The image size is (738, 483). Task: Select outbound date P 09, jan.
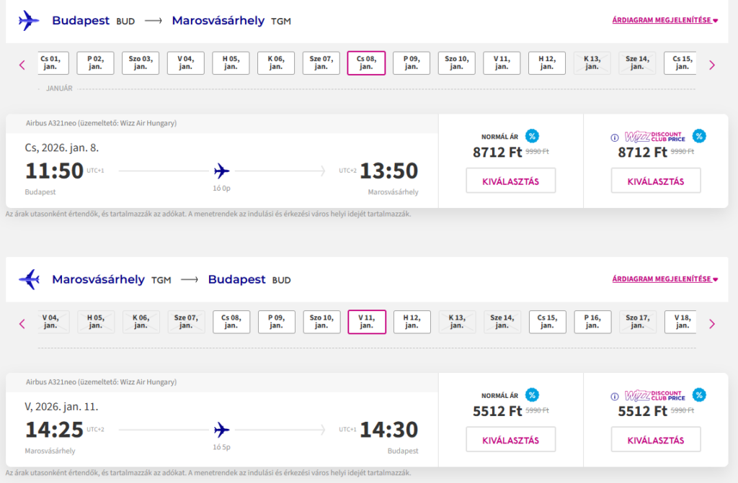[412, 63]
